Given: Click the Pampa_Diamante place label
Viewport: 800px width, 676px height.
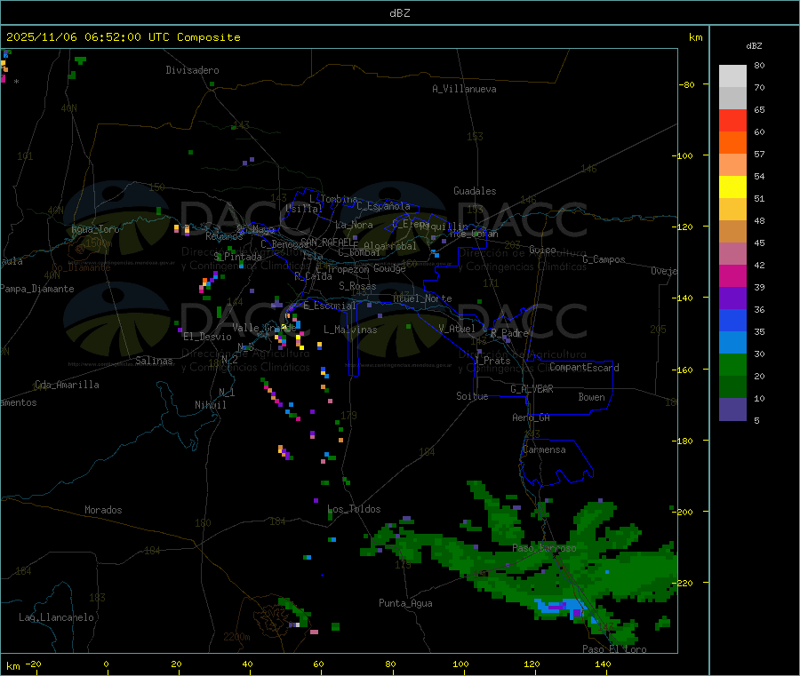Looking at the screenshot, I should (x=37, y=289).
